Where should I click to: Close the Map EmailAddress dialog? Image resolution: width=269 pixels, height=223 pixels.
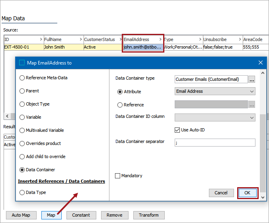[261, 63]
